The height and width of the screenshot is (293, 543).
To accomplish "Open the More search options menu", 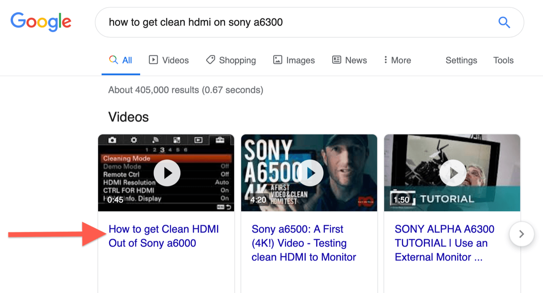I will point(397,60).
